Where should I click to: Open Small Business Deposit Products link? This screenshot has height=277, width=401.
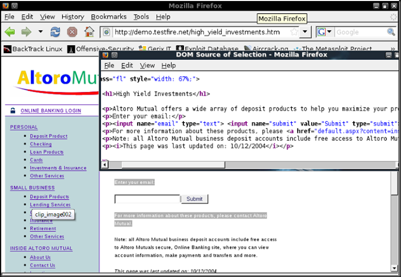(49, 197)
